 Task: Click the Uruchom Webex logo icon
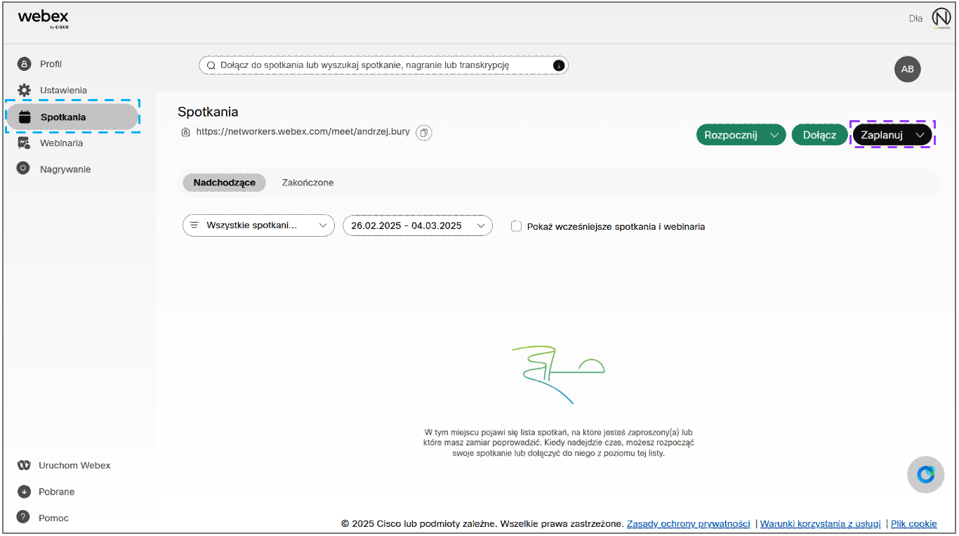click(x=24, y=465)
